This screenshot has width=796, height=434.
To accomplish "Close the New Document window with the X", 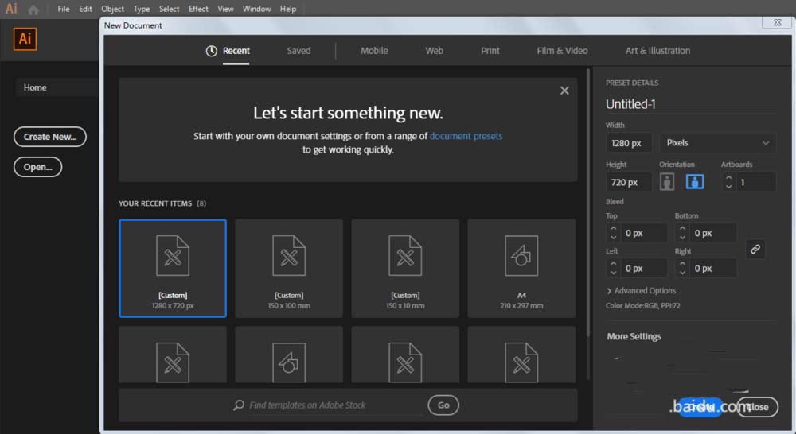I will click(777, 22).
